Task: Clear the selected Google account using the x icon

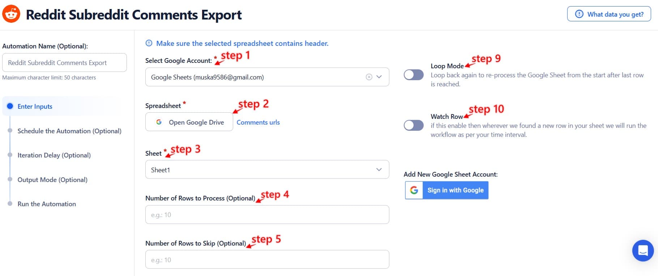Action: [x=368, y=77]
